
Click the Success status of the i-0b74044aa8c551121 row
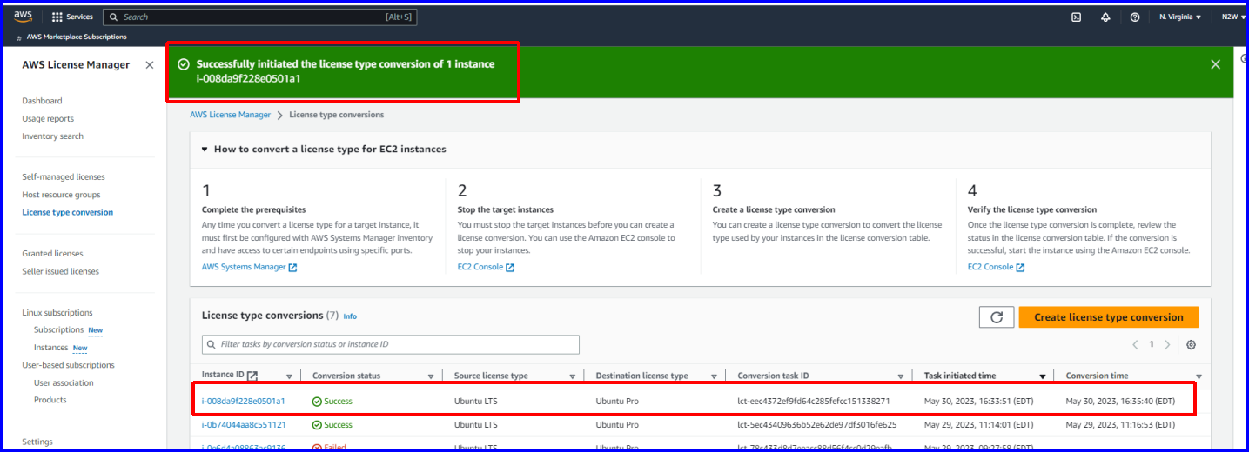tap(332, 425)
